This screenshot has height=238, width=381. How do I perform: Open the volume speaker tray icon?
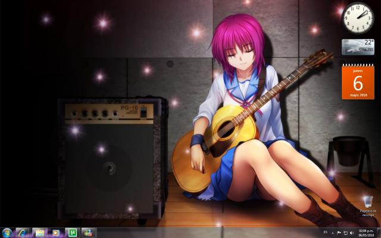(352, 233)
